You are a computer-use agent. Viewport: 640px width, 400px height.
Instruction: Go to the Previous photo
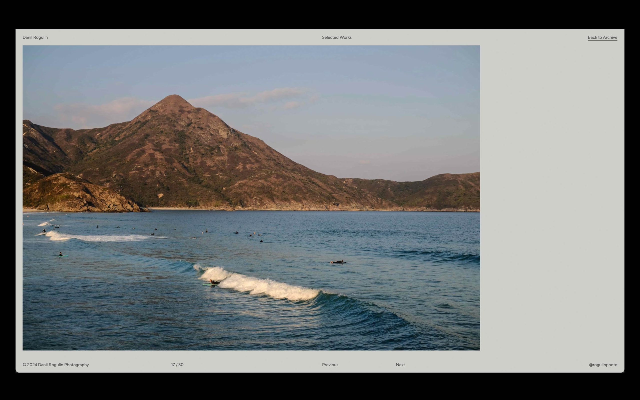tap(330, 364)
